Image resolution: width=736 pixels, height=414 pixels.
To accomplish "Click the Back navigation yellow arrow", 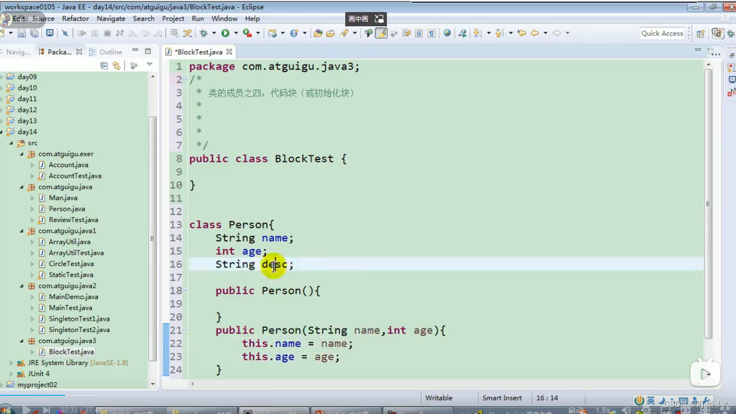I will tap(535, 33).
